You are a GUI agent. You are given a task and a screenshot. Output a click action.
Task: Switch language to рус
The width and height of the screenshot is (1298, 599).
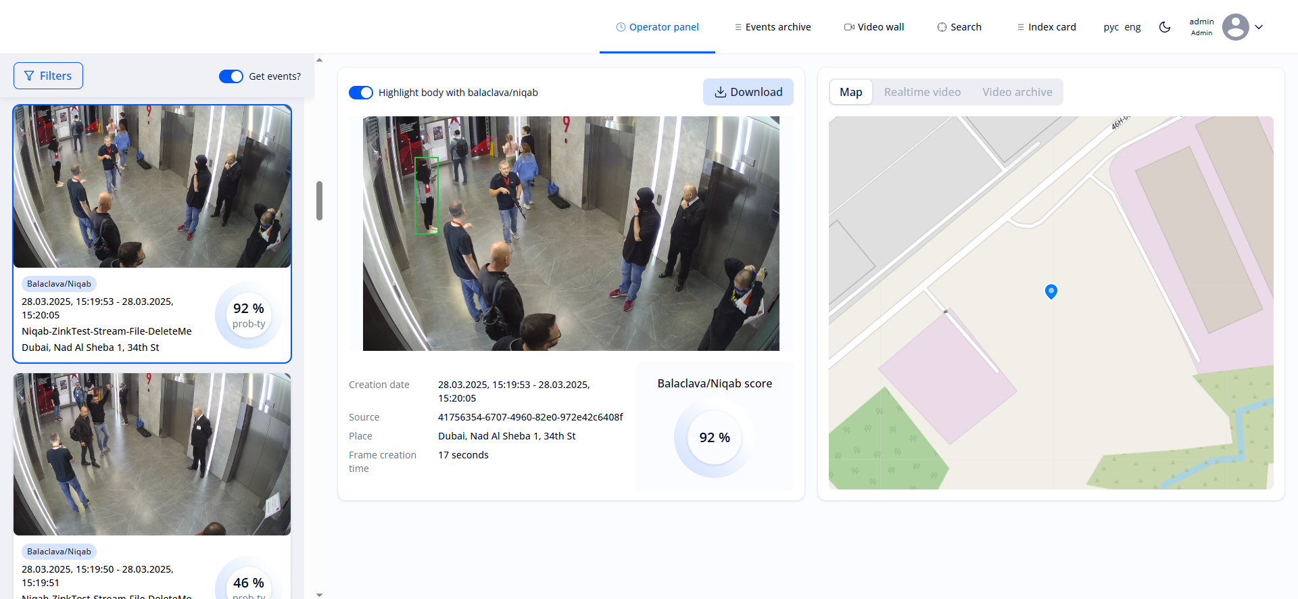1111,27
